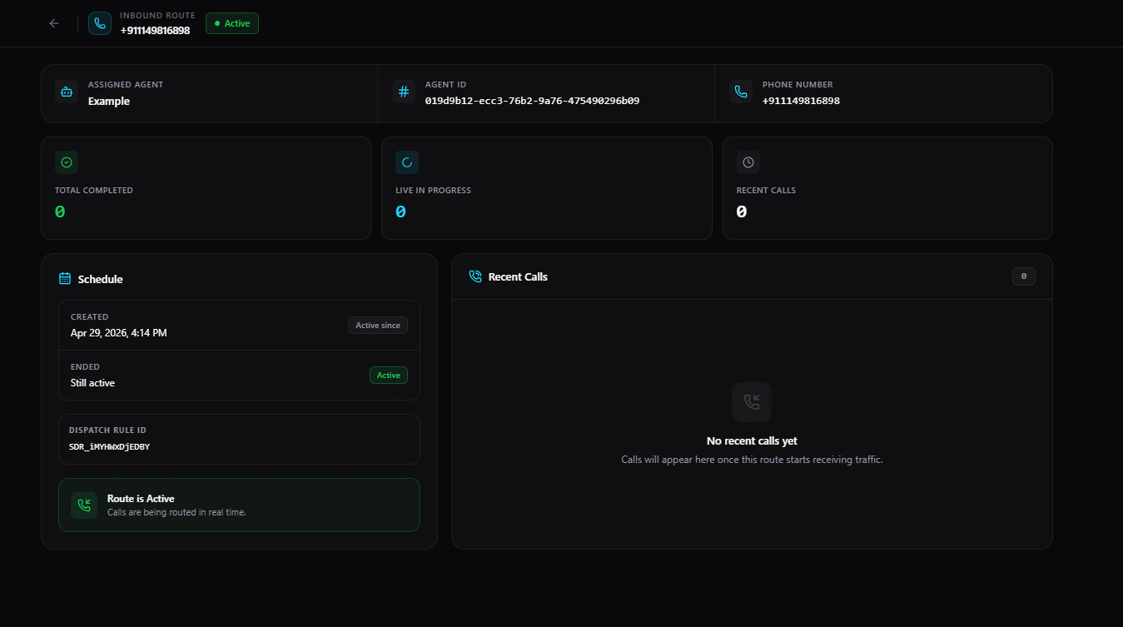The height and width of the screenshot is (627, 1123).
Task: Click the Recent Calls stat value 0
Action: (742, 212)
